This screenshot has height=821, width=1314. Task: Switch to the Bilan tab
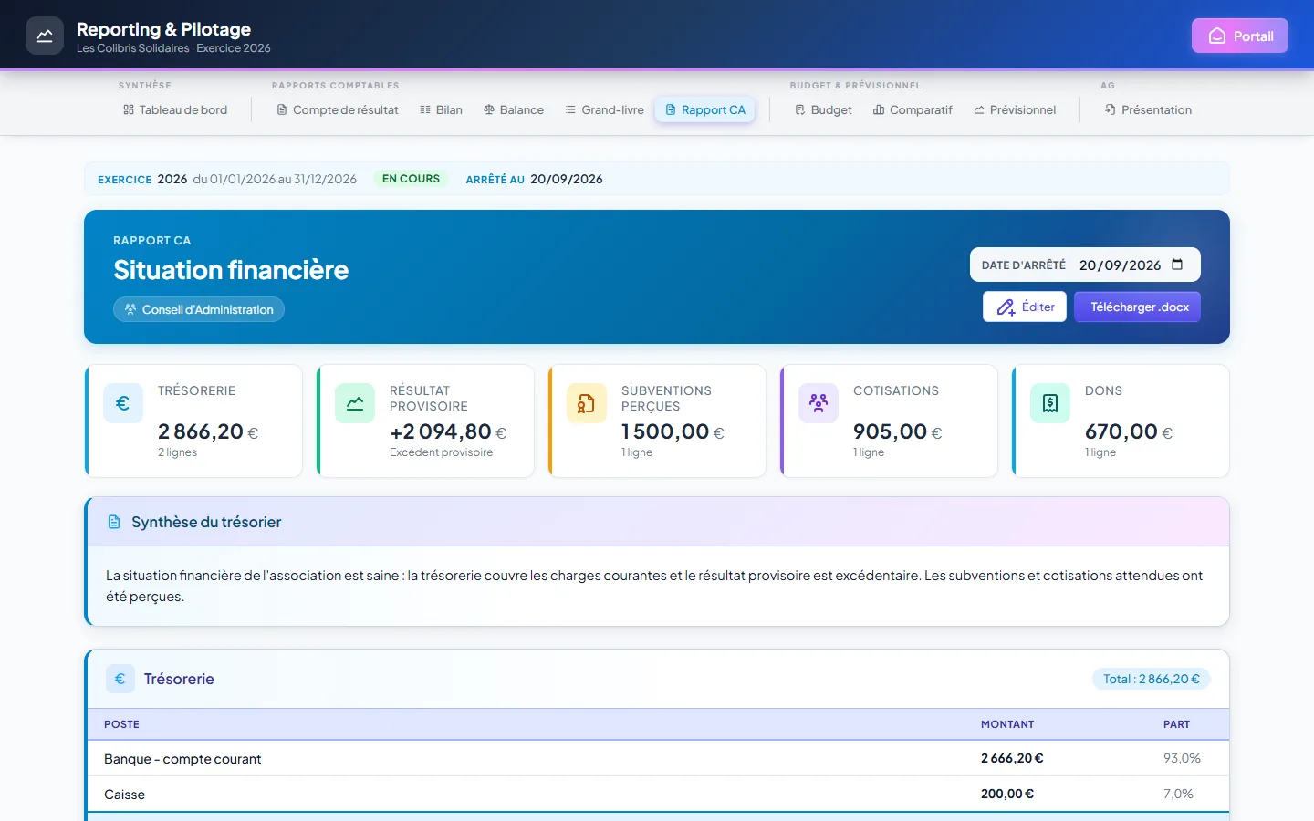point(441,109)
